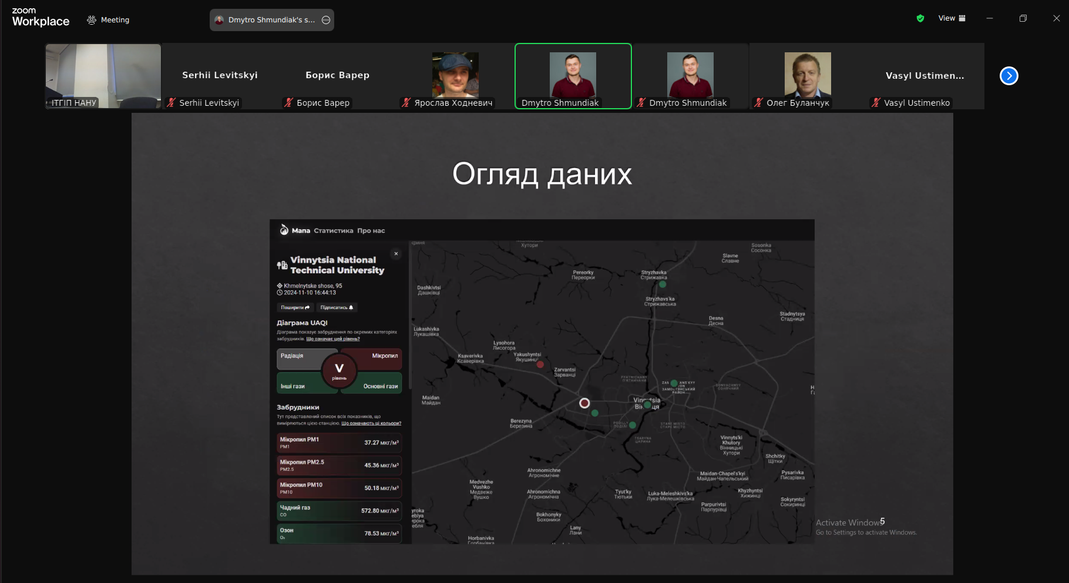This screenshot has width=1069, height=583.
Task: Click the Vinnytsia National Technical University title
Action: pyautogui.click(x=337, y=265)
